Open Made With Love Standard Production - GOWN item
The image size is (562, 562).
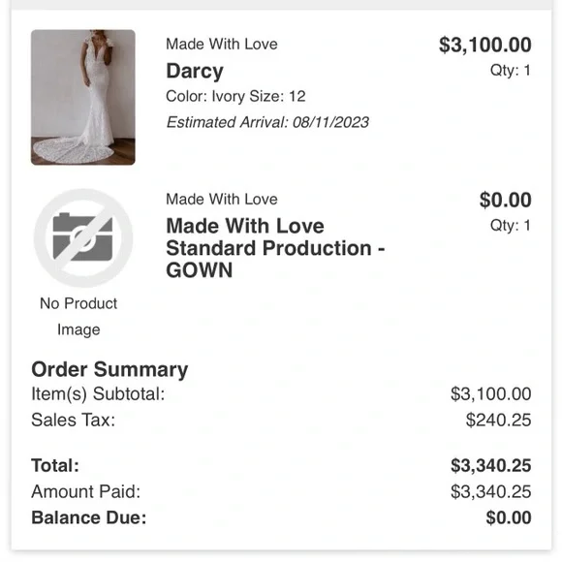tap(275, 248)
